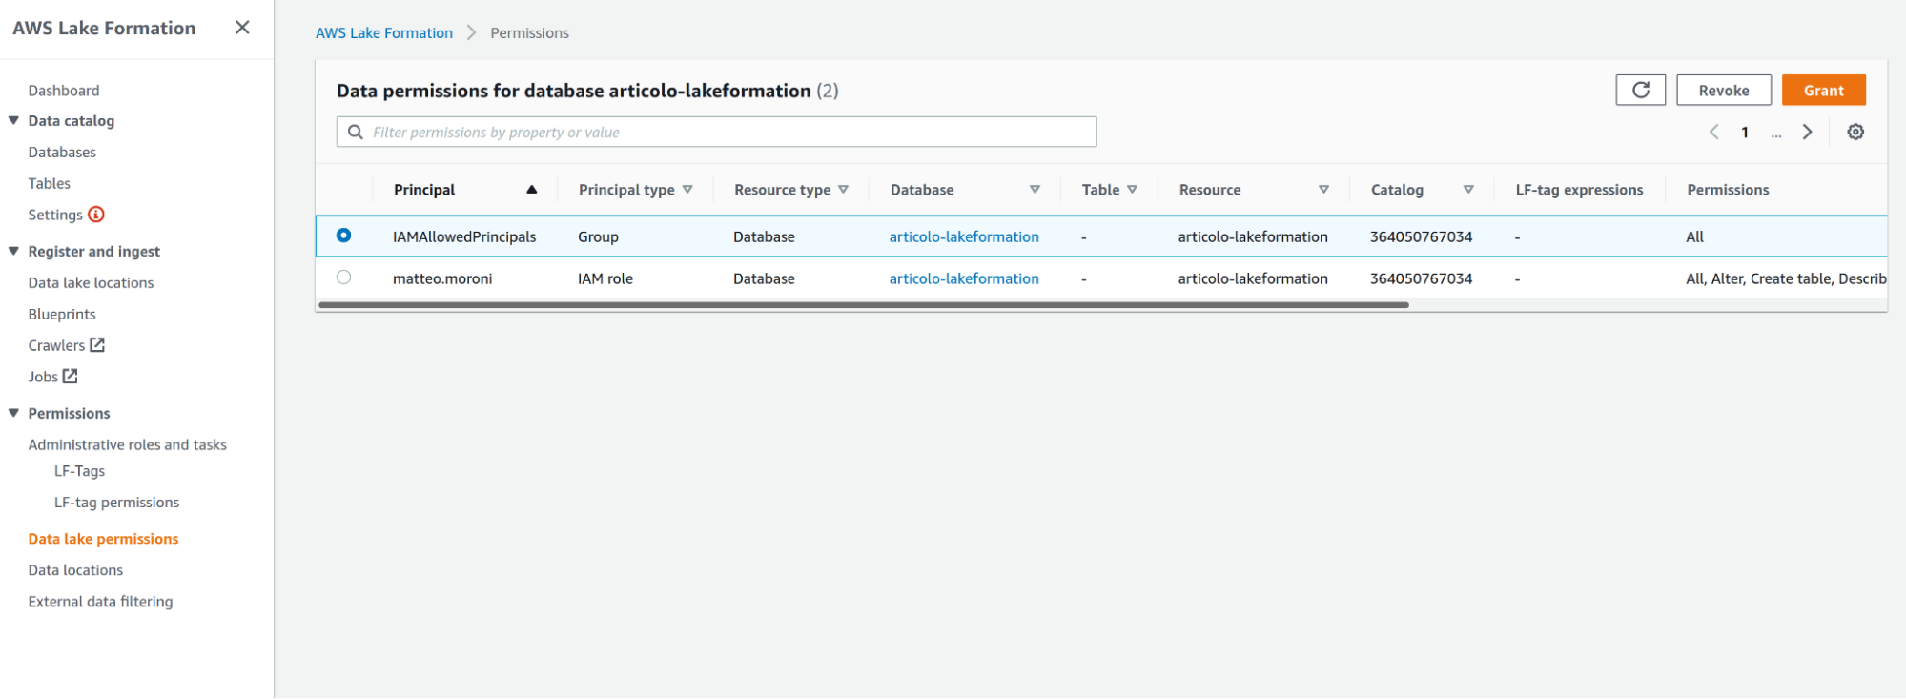Open Table column filter dropdown
The height and width of the screenshot is (699, 1906).
point(1132,190)
